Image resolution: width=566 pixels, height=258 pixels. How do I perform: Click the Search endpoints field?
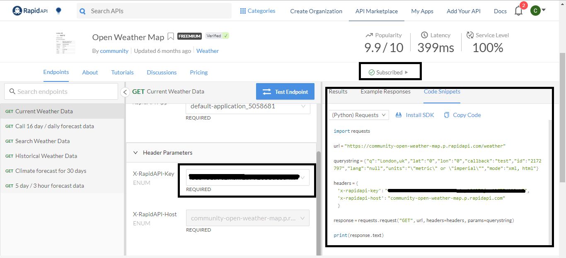click(x=61, y=91)
